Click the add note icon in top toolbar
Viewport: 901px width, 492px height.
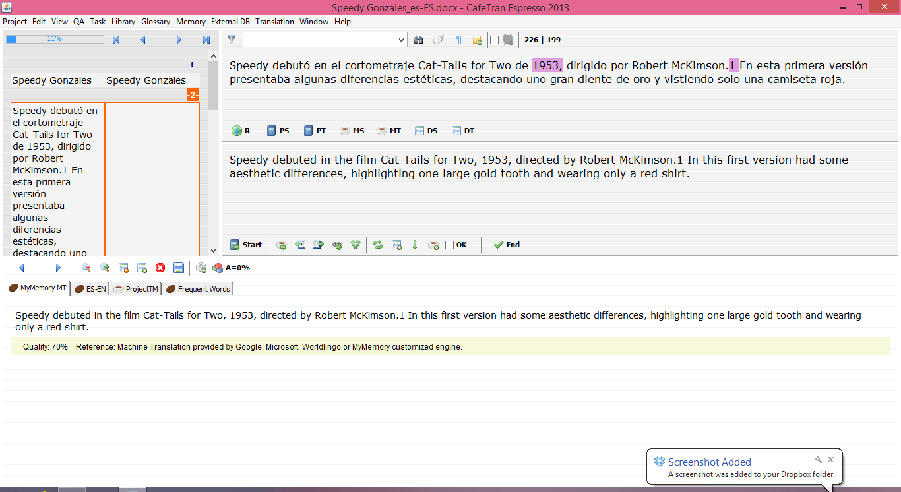478,40
